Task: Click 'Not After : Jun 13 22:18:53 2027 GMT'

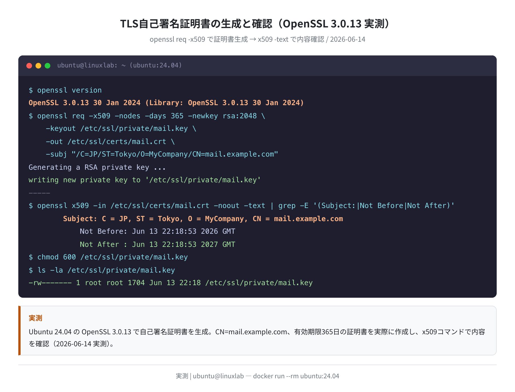Action: click(158, 245)
